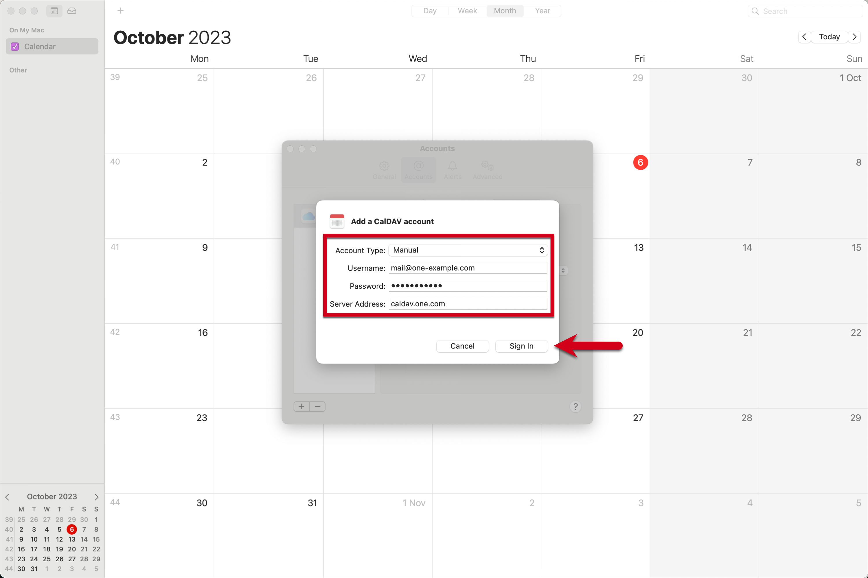
Task: Click the remove account minus icon
Action: (x=318, y=406)
